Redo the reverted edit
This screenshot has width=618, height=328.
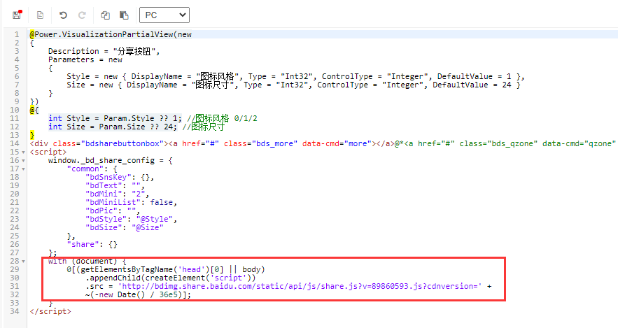click(82, 15)
